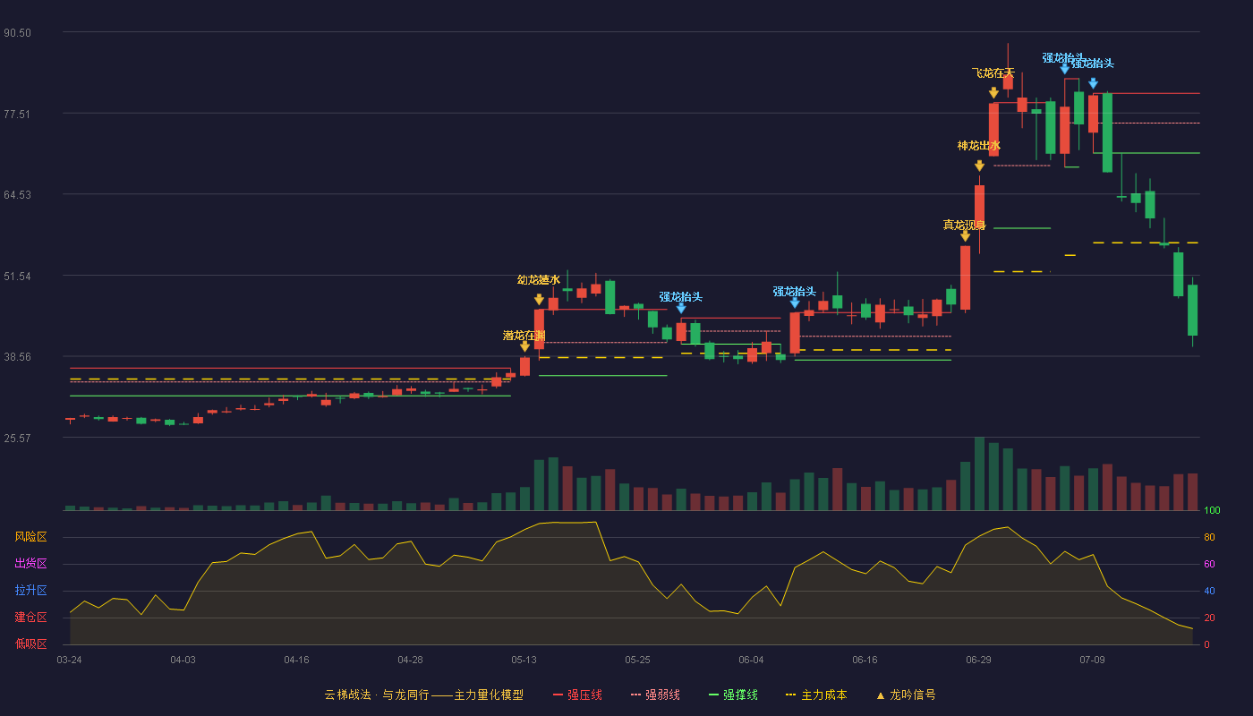Viewport: 1253px width, 716px height.
Task: Click the 04-16 date label
Action: [x=296, y=660]
